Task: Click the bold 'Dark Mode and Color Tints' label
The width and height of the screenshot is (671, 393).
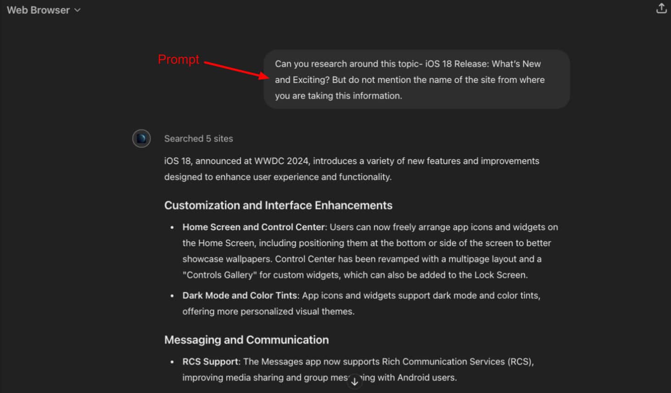Action: coord(239,295)
